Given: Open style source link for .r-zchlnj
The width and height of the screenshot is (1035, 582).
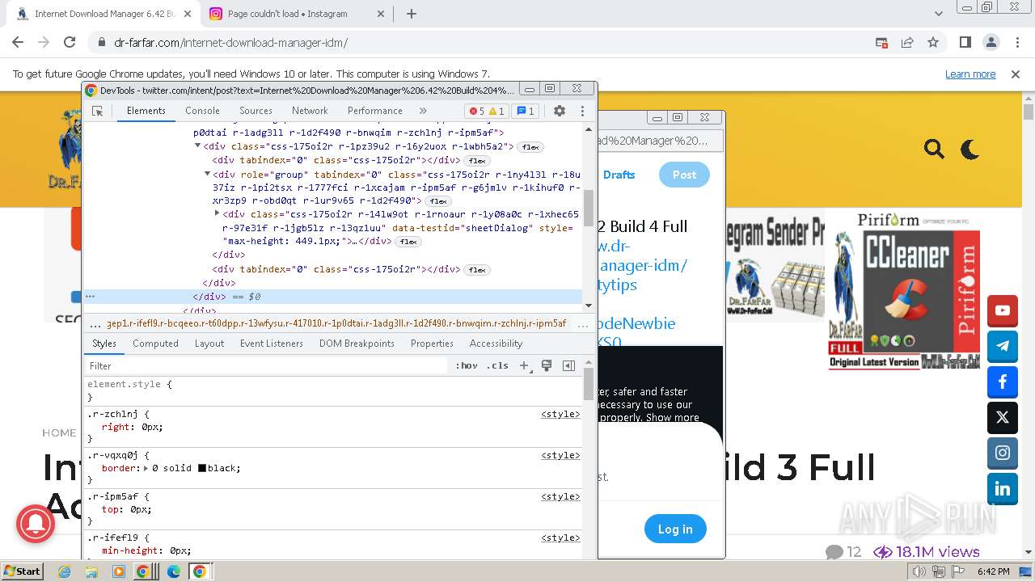Looking at the screenshot, I should pos(560,414).
